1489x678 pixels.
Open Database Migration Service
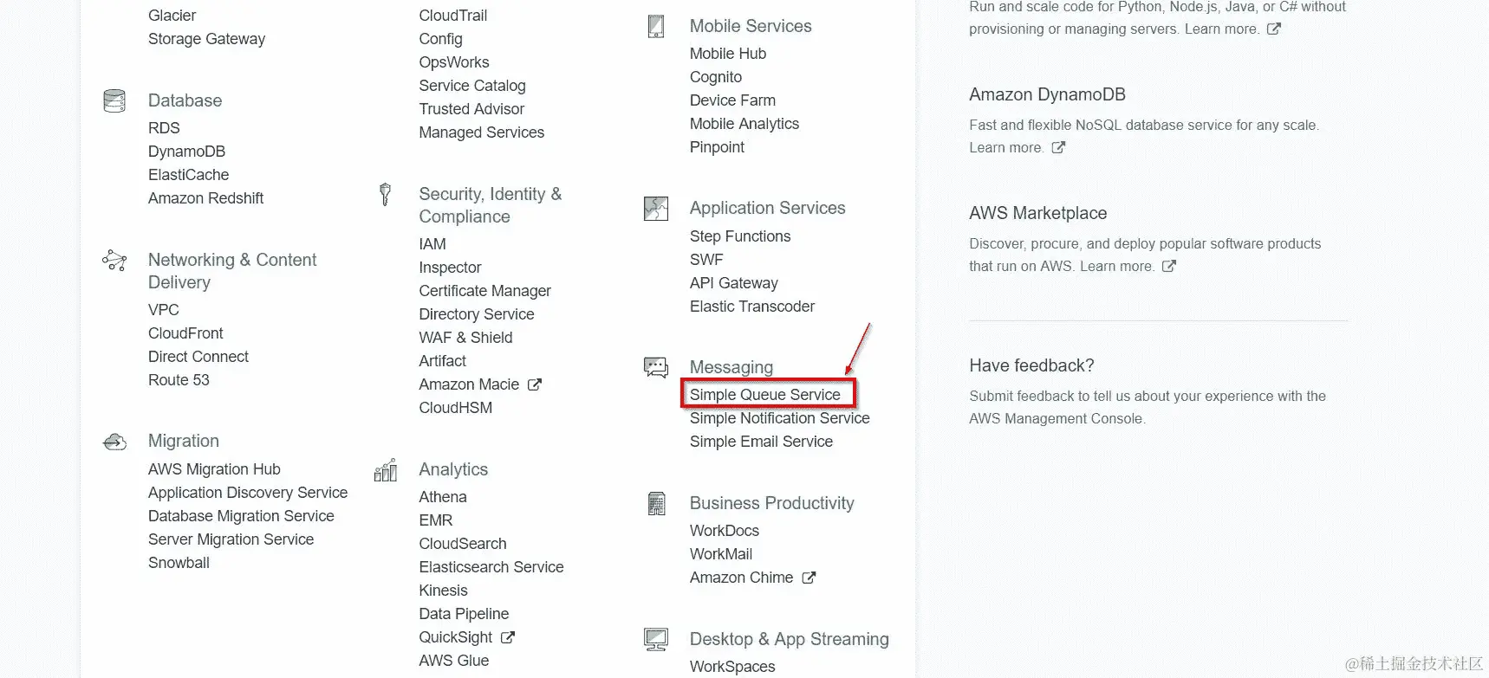(241, 516)
